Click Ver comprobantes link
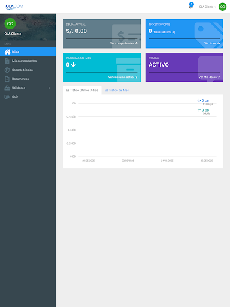Screen dimensions: 230x307 coord(123,43)
